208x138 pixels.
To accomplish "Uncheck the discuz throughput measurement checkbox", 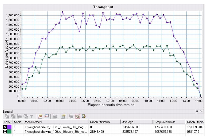I will 5,127.
